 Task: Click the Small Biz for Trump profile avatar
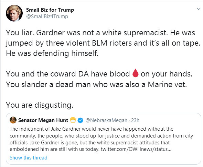pyautogui.click(x=14, y=13)
